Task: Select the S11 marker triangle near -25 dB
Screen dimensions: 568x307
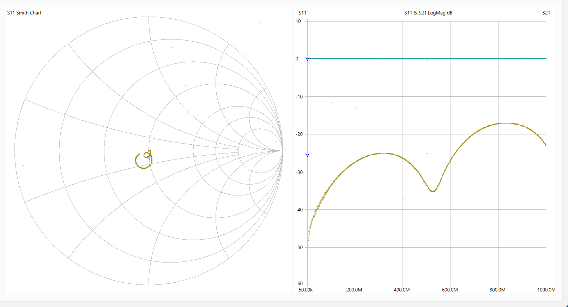Action: pyautogui.click(x=307, y=155)
